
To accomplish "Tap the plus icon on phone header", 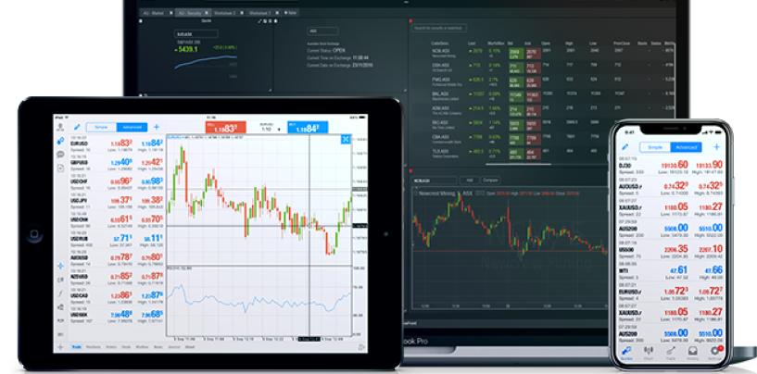I will 715,146.
